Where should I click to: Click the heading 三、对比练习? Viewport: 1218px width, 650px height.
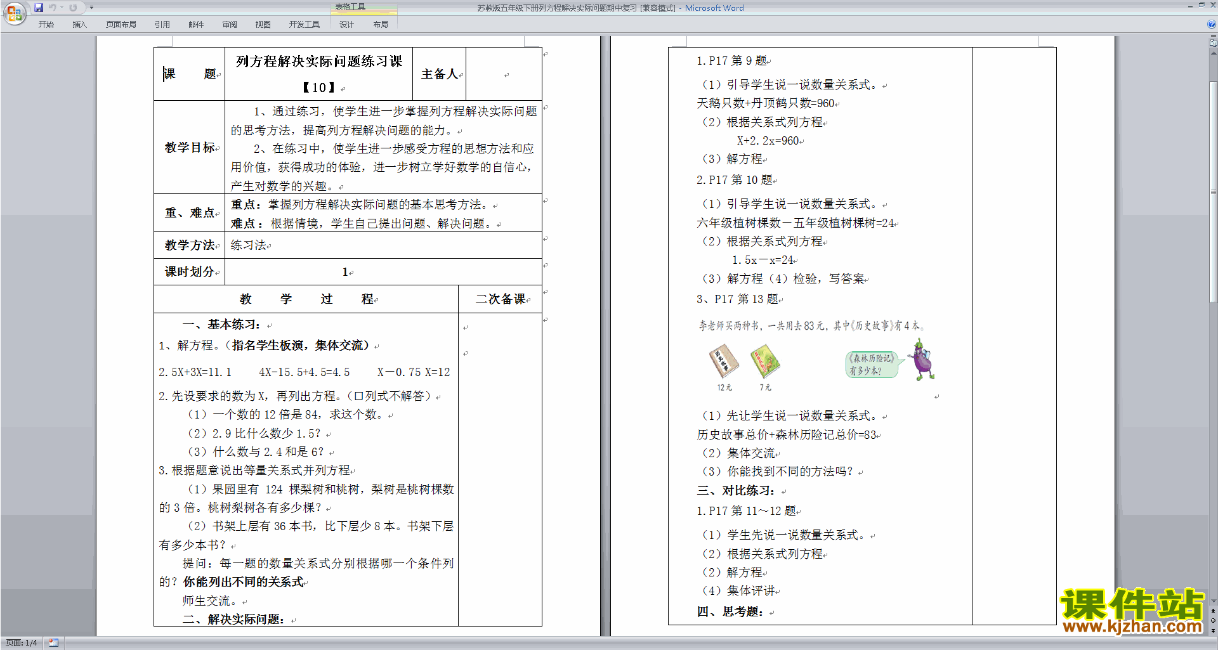[736, 491]
